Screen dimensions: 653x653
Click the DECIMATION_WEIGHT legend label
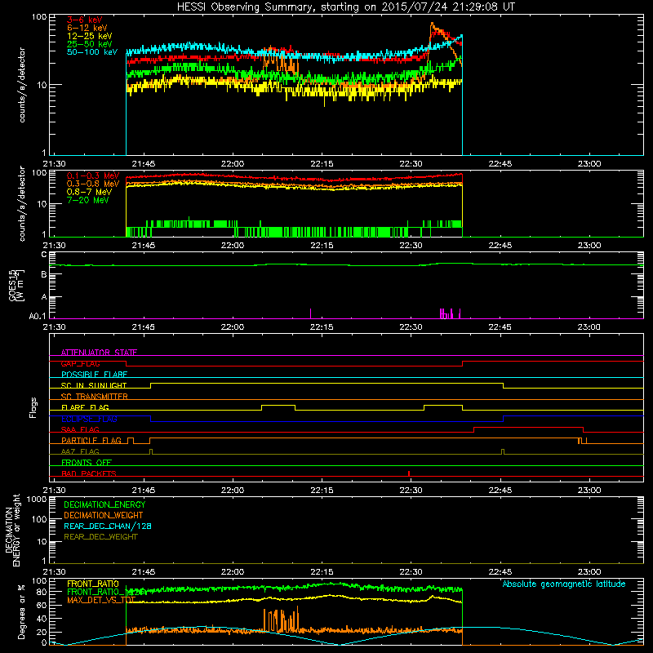(104, 516)
